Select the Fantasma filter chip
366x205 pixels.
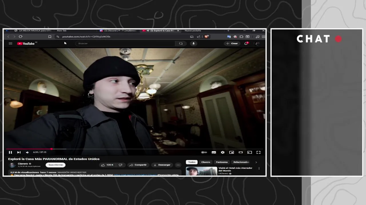222,162
